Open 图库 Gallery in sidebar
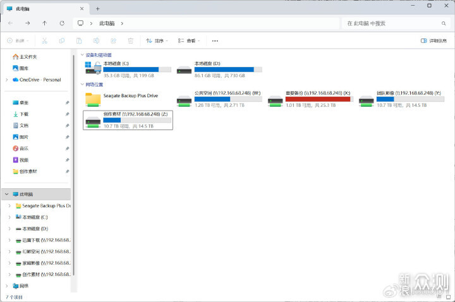This screenshot has width=455, height=302. click(x=21, y=68)
